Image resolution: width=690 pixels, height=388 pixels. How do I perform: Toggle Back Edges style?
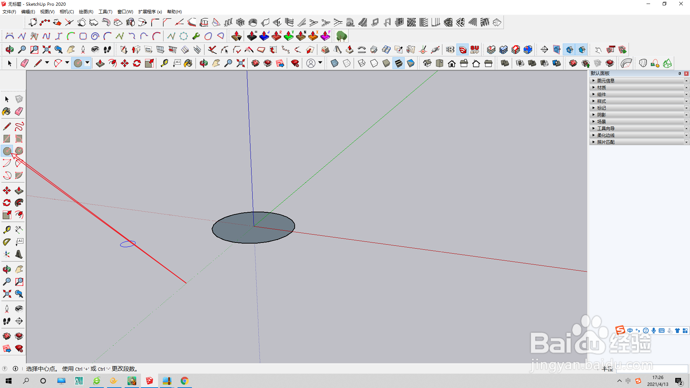click(347, 64)
